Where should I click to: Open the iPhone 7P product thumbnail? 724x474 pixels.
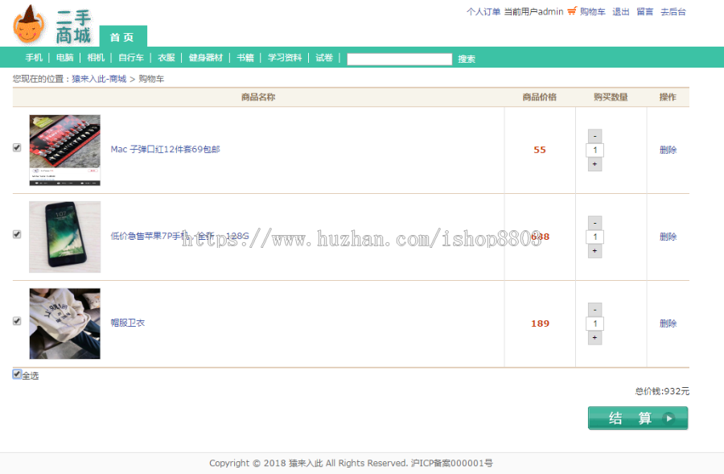[x=64, y=237]
